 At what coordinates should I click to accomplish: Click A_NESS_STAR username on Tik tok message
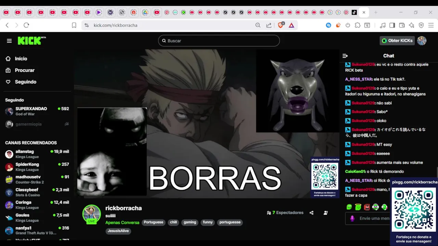359,79
